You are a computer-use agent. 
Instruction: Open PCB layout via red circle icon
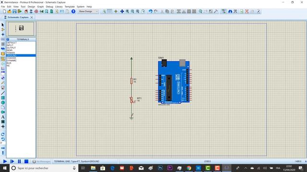(36, 11)
